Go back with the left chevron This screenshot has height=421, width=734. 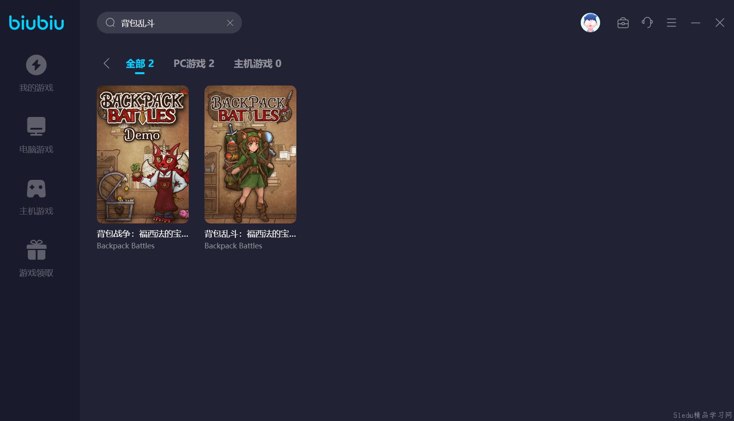[106, 63]
